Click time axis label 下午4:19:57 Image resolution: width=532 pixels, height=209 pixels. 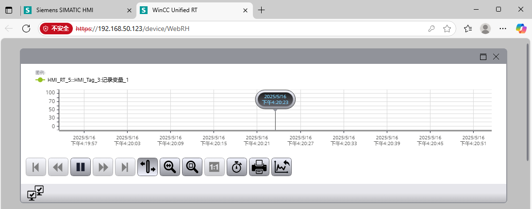[x=84, y=143]
